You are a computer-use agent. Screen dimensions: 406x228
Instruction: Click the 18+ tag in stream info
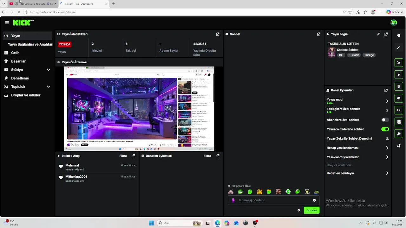[341, 55]
